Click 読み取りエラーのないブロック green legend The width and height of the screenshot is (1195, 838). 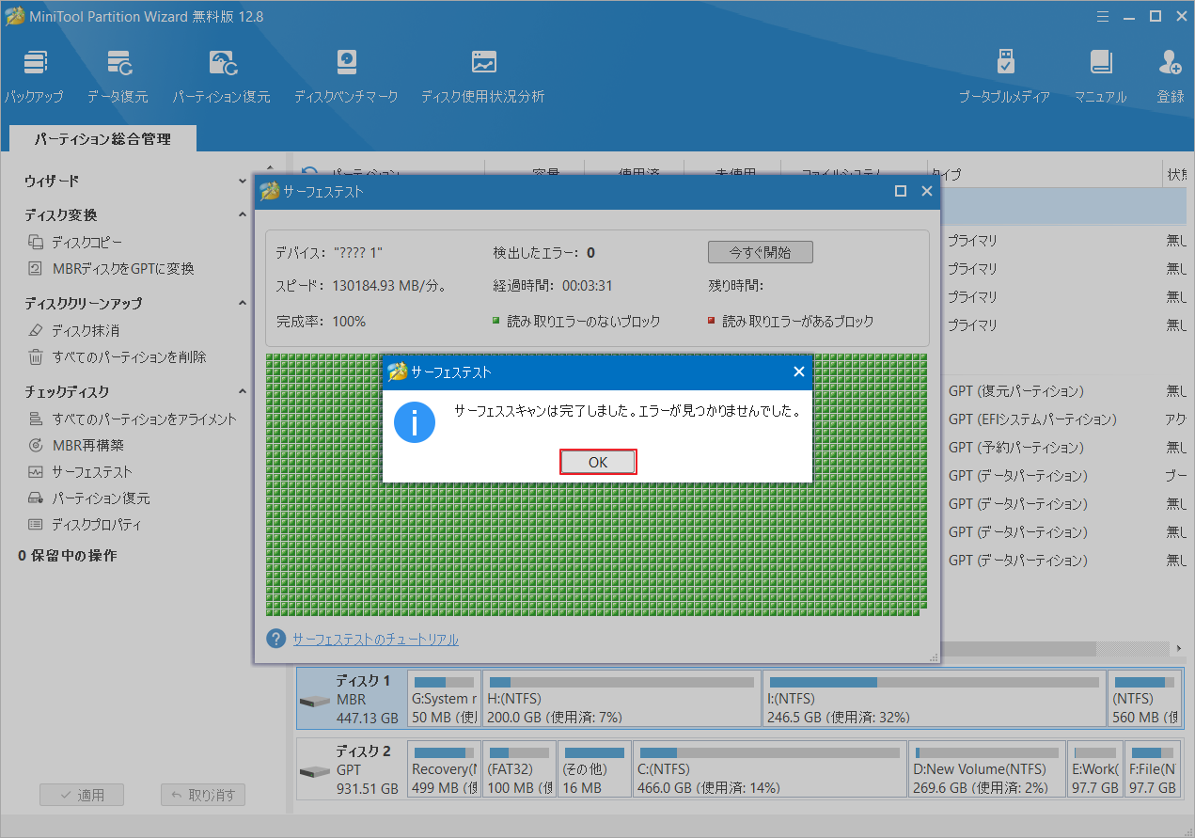(576, 322)
